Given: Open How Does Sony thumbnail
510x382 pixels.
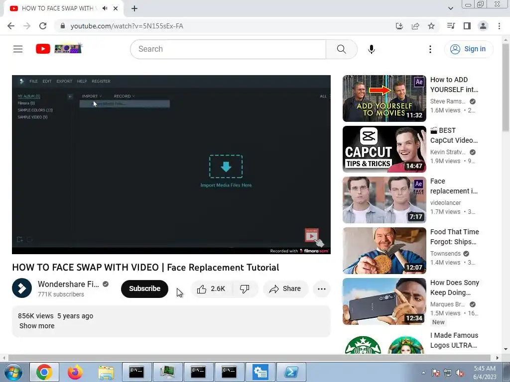Looking at the screenshot, I should [384, 301].
